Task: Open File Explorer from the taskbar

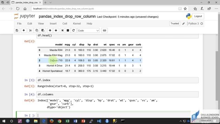Action: point(36,121)
